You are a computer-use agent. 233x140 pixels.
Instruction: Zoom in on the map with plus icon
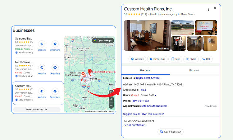(x=111, y=99)
